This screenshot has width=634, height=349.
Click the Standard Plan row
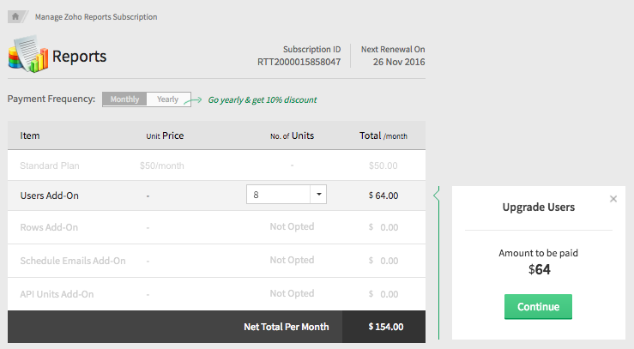tap(52, 165)
